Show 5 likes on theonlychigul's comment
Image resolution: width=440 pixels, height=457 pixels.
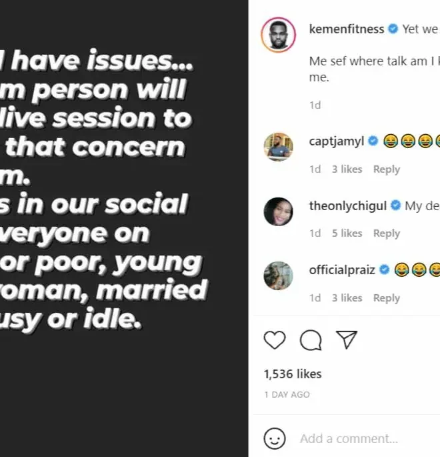(347, 234)
